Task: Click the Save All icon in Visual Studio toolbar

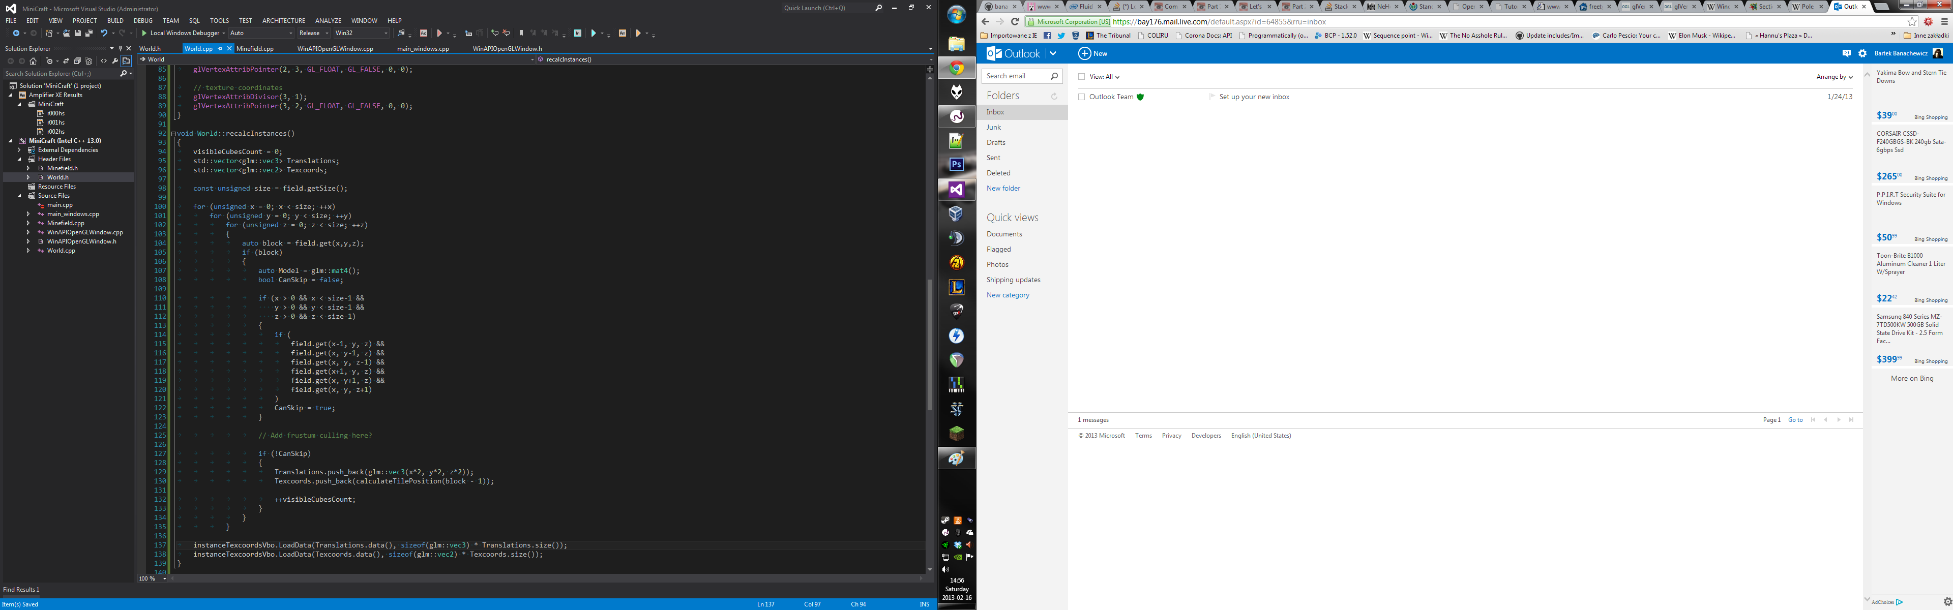Action: (x=88, y=34)
